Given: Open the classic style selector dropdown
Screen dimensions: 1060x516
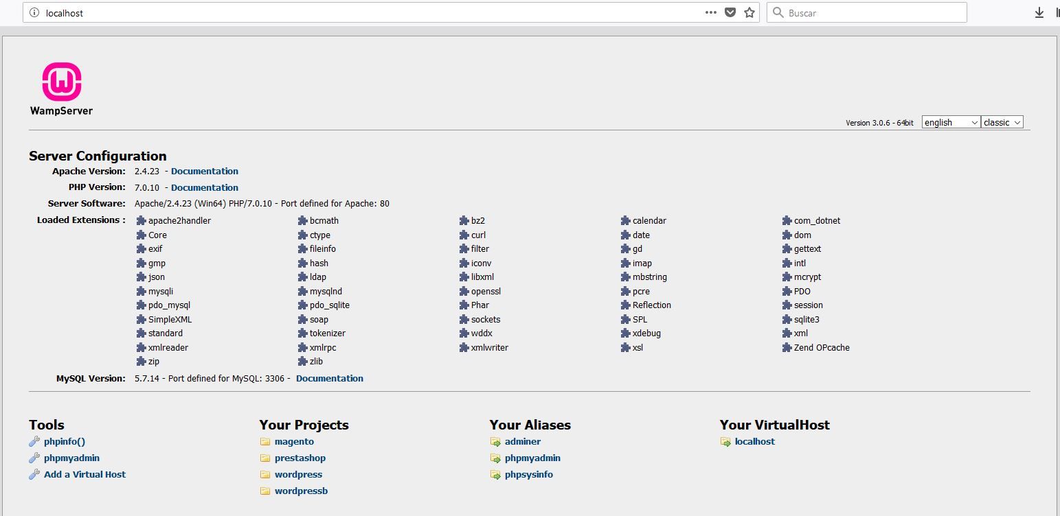Looking at the screenshot, I should coord(1002,121).
